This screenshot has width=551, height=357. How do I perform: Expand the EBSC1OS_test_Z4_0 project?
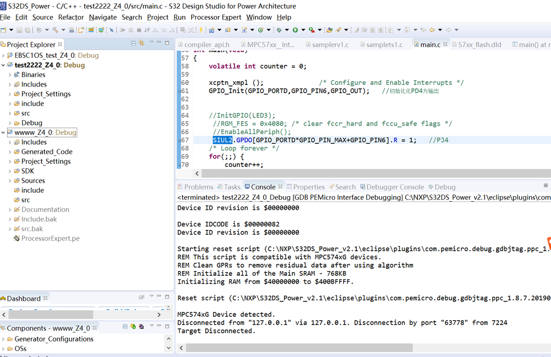[x=3, y=56]
